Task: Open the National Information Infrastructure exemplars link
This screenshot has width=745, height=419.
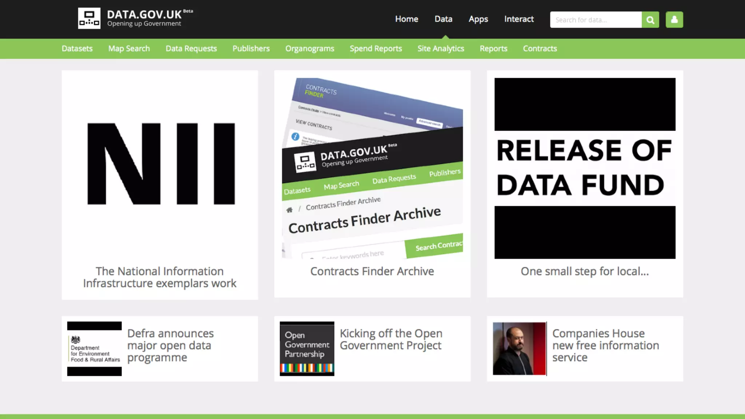Action: pyautogui.click(x=160, y=277)
